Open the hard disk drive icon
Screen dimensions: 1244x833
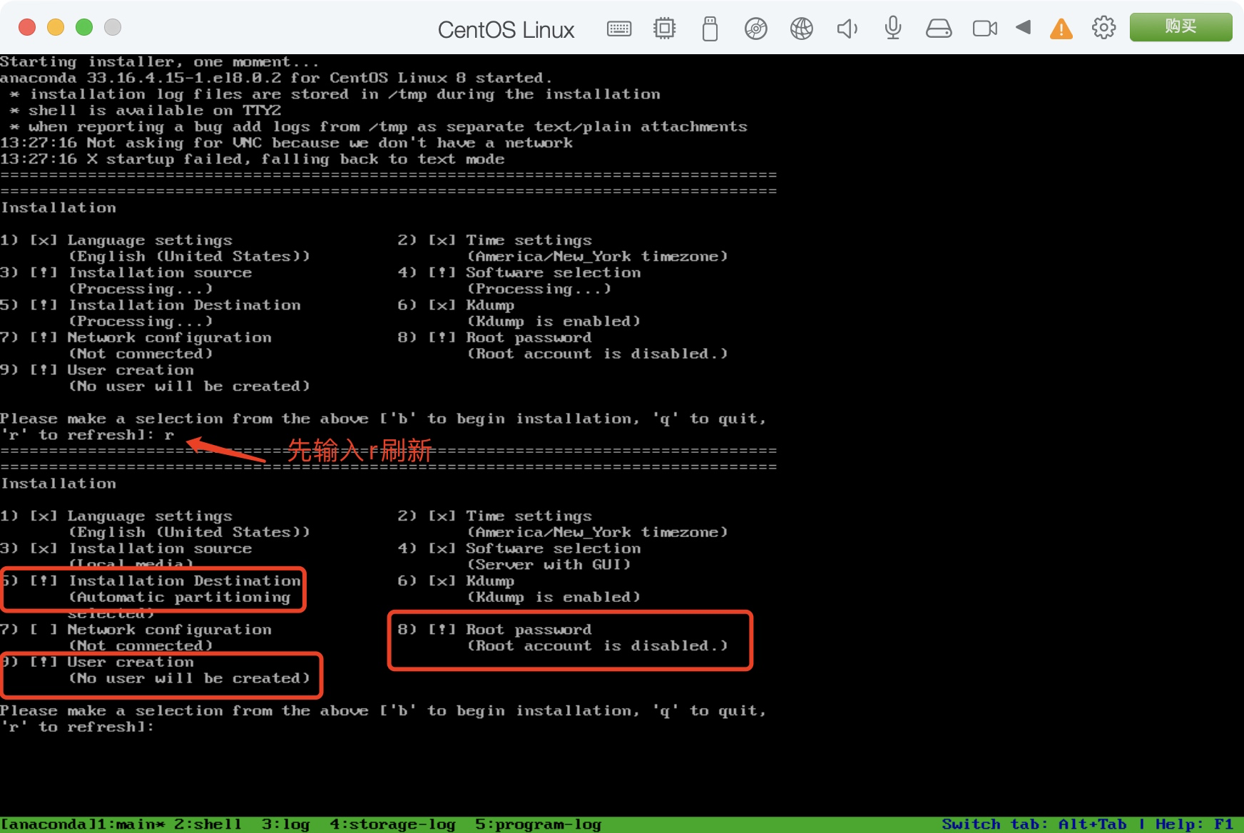click(938, 29)
